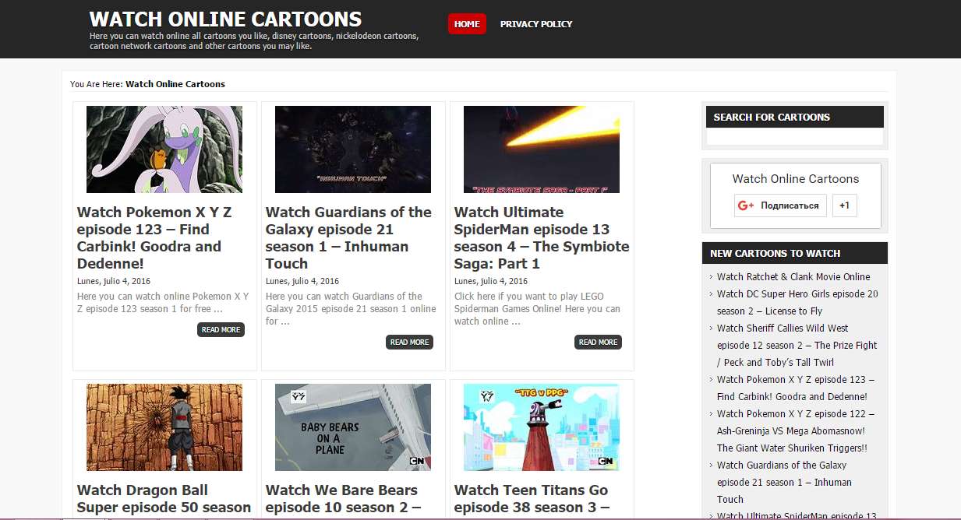Click the Watch Online Cartoons breadcrumb link
The height and width of the screenshot is (520, 961).
(x=175, y=84)
